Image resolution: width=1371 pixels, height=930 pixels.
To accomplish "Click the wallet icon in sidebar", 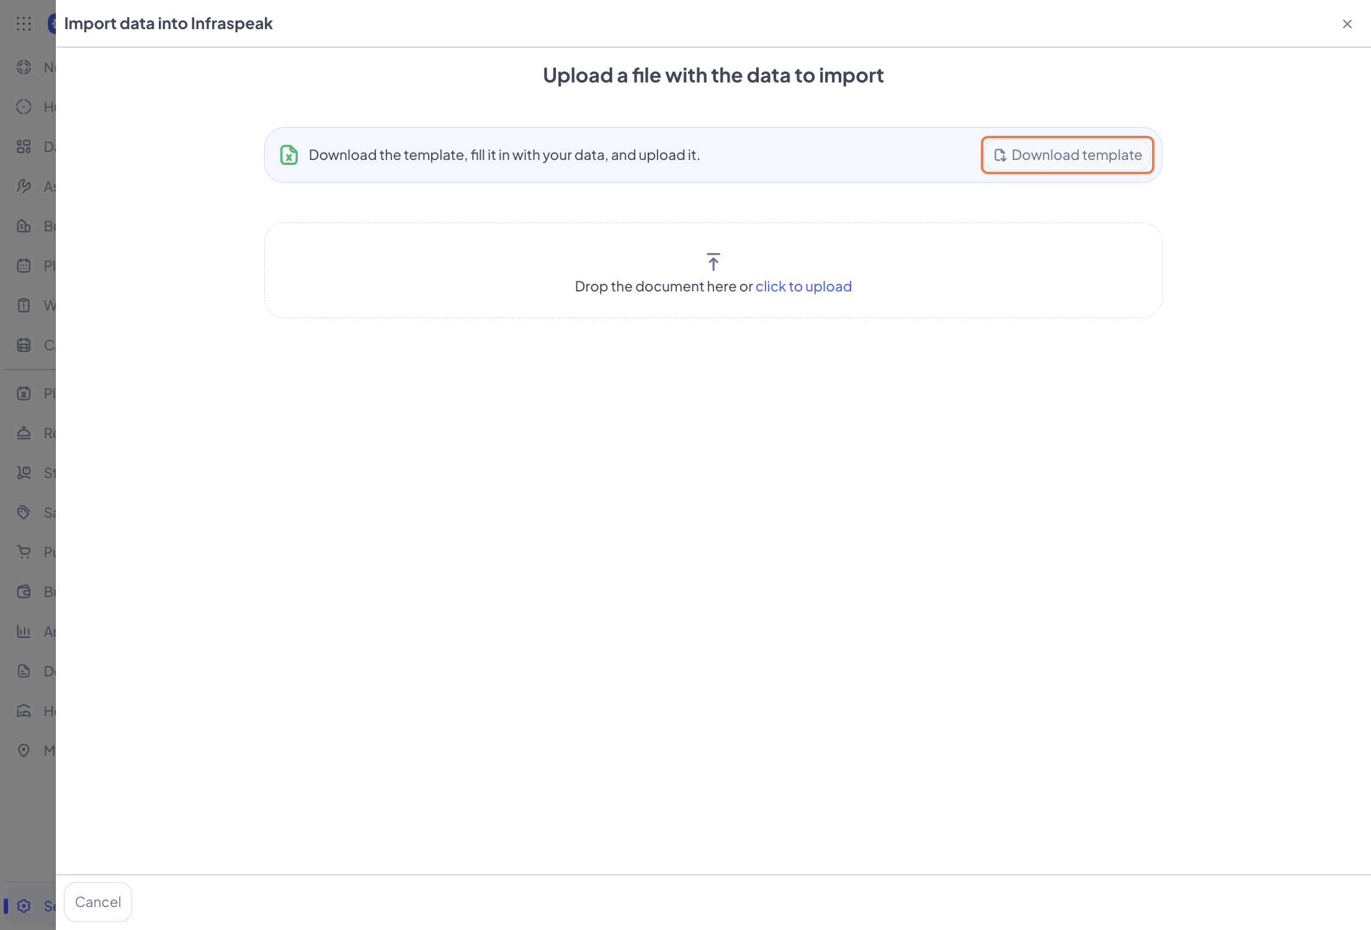I will click(24, 592).
